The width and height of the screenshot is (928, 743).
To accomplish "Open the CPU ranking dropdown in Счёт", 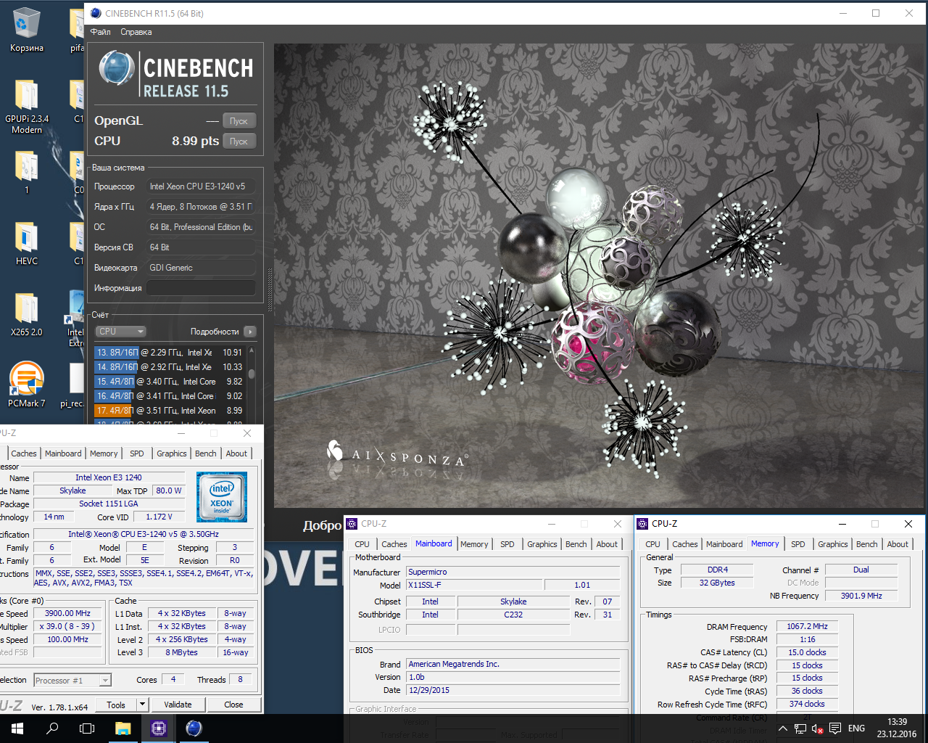I will 121,332.
